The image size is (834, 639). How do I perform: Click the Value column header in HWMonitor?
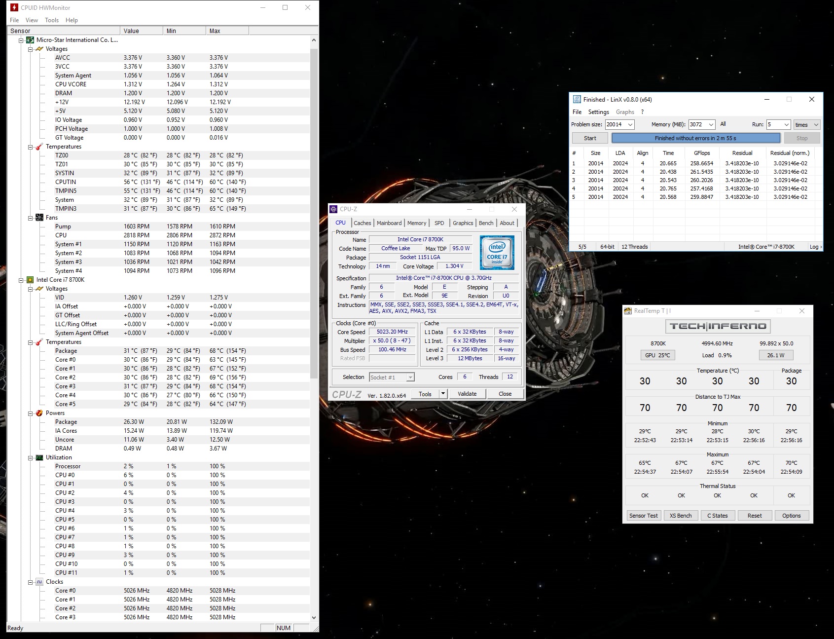click(142, 31)
